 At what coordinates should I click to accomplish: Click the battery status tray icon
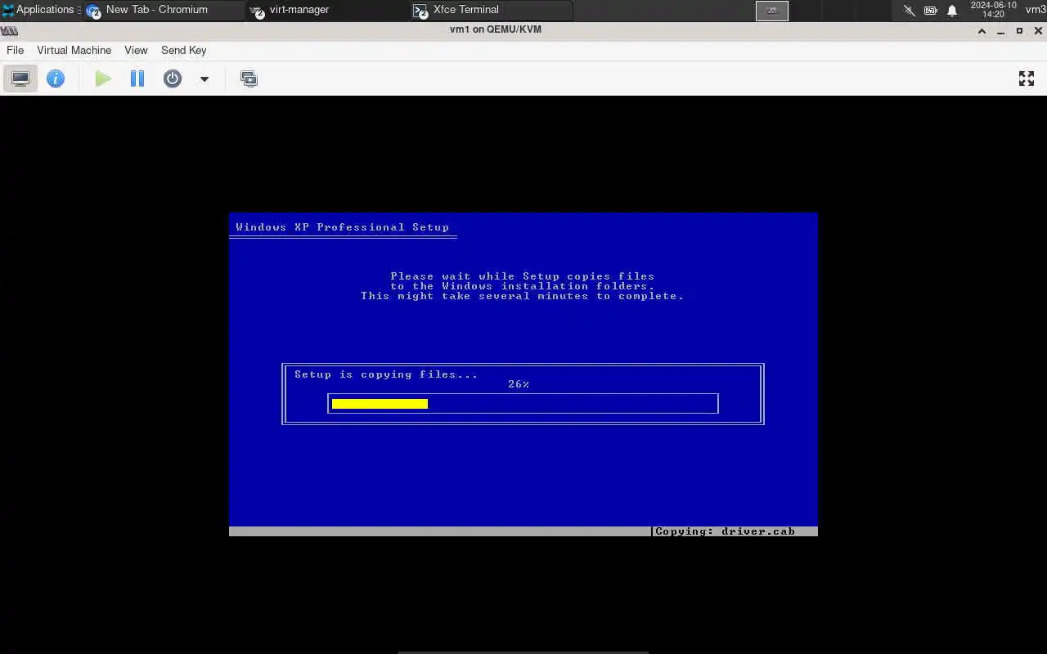(x=931, y=11)
